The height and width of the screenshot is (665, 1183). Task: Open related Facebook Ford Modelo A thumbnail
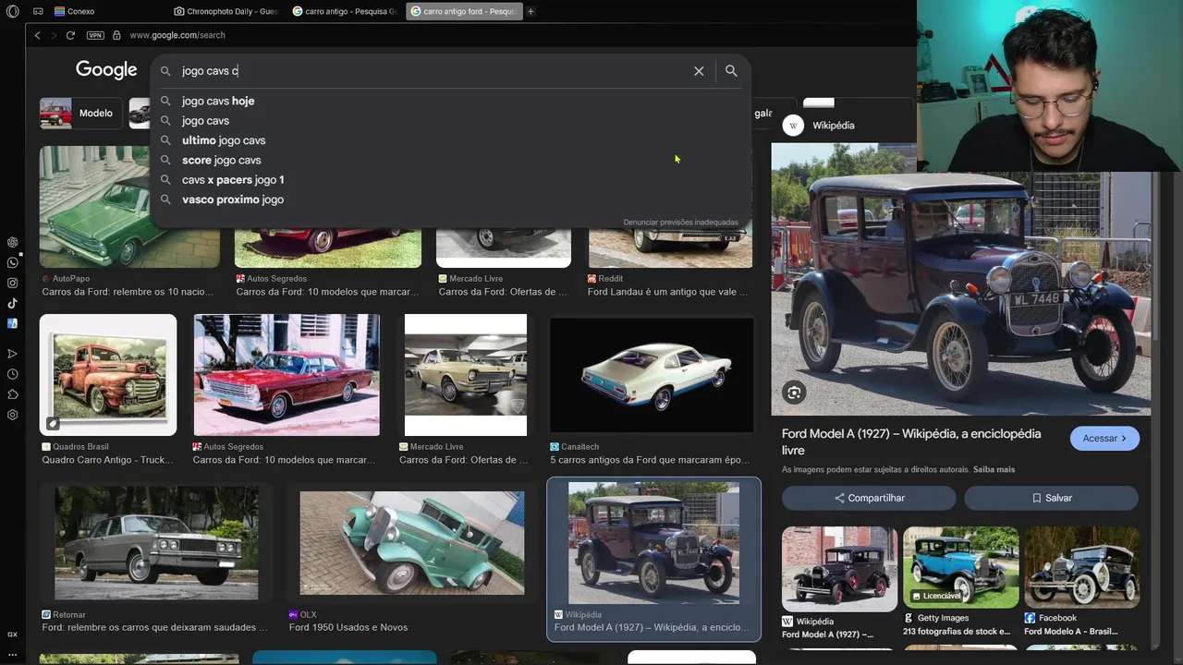(x=1082, y=567)
